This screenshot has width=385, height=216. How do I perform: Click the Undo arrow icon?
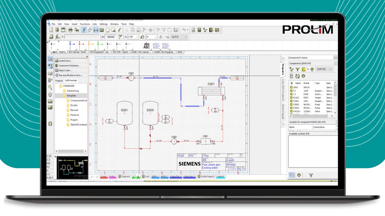(183, 30)
